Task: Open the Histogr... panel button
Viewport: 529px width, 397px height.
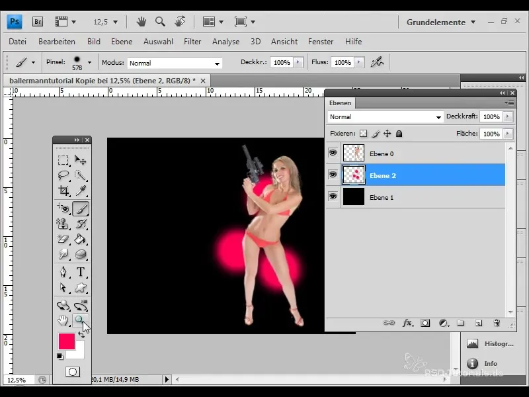Action: [x=491, y=344]
